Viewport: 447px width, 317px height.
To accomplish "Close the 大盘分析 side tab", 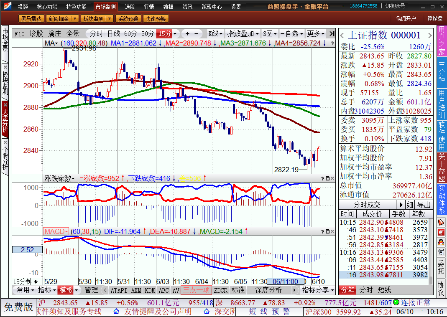I will (5, 105).
